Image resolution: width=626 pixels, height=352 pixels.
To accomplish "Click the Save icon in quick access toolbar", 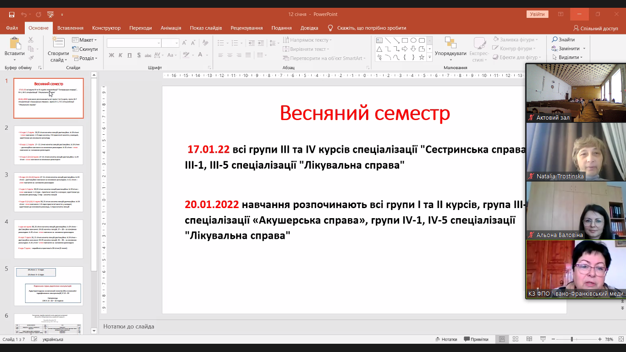I will 11,14.
